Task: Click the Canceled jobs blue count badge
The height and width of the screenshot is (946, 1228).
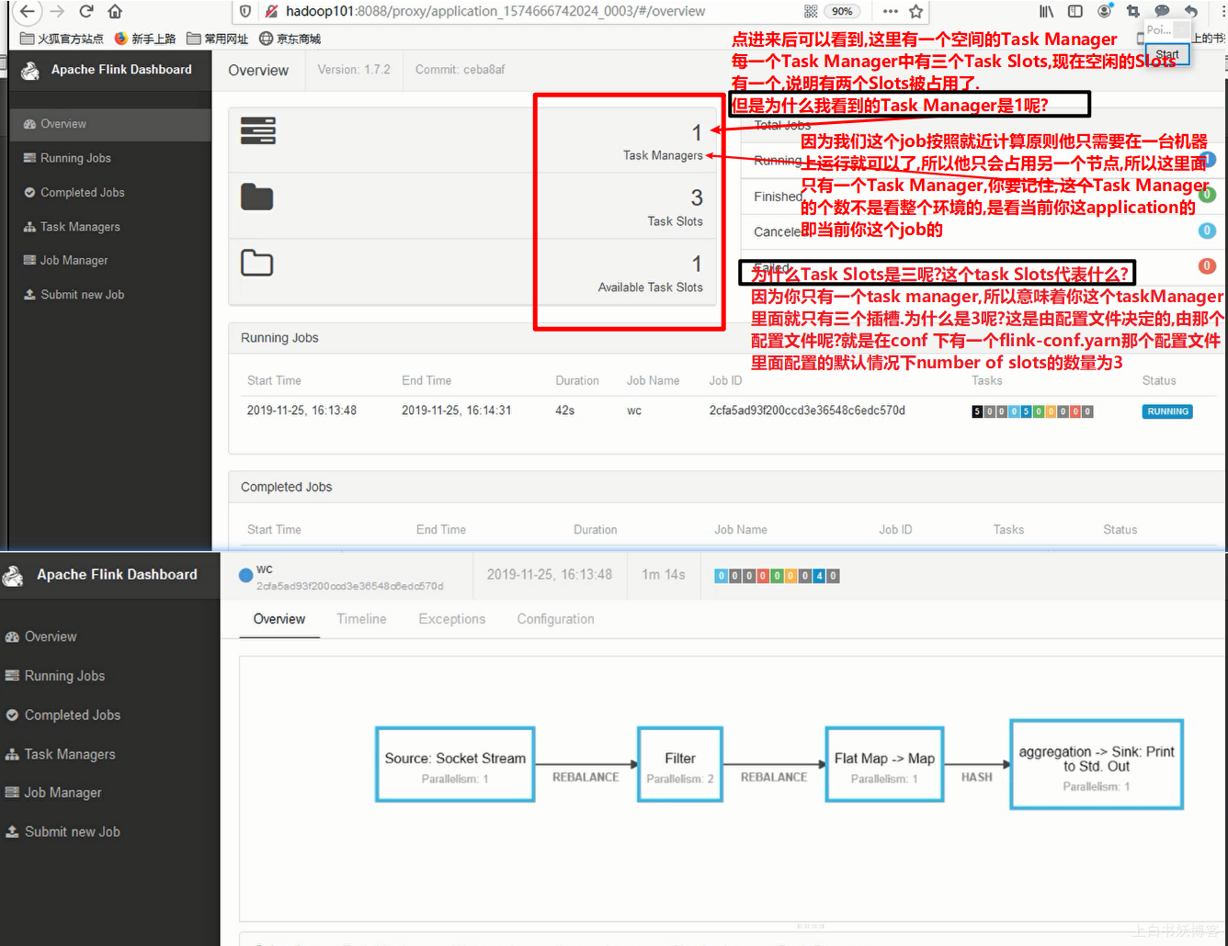Action: (x=1207, y=231)
